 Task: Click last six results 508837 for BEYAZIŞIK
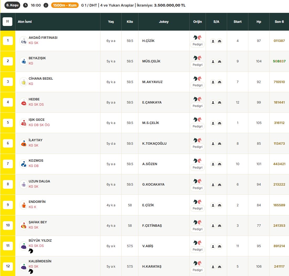279,61
